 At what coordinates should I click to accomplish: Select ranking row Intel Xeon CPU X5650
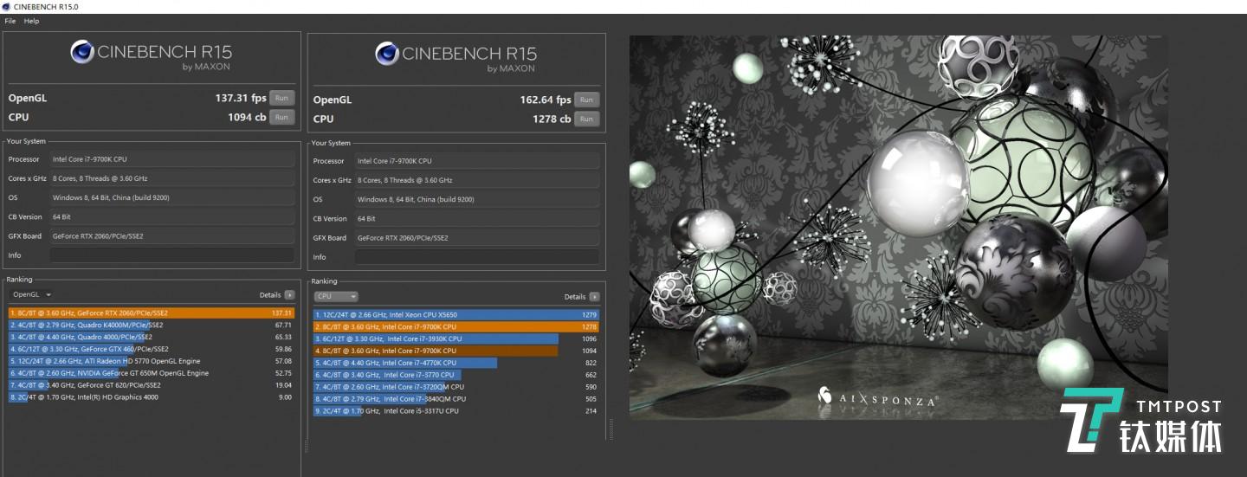456,314
